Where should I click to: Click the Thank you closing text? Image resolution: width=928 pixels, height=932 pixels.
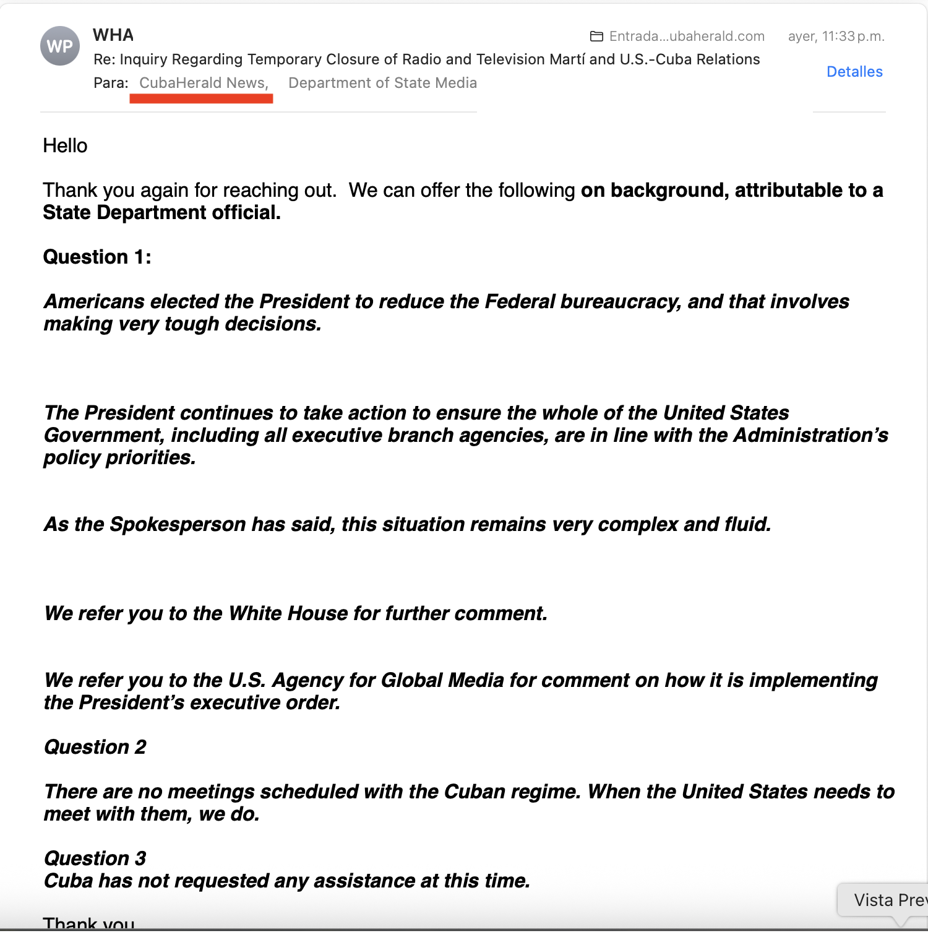coord(88,922)
